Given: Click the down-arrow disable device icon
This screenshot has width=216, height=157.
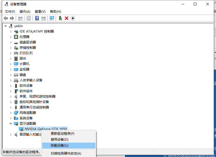Looking at the screenshot, I should (x=73, y=18).
